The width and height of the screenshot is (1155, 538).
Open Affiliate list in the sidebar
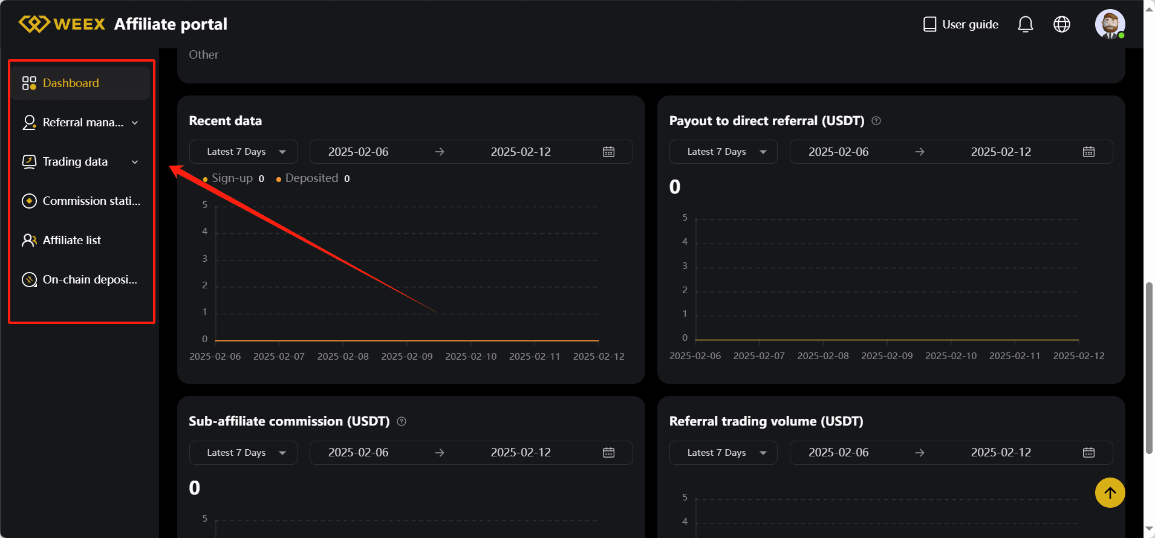[71, 241]
